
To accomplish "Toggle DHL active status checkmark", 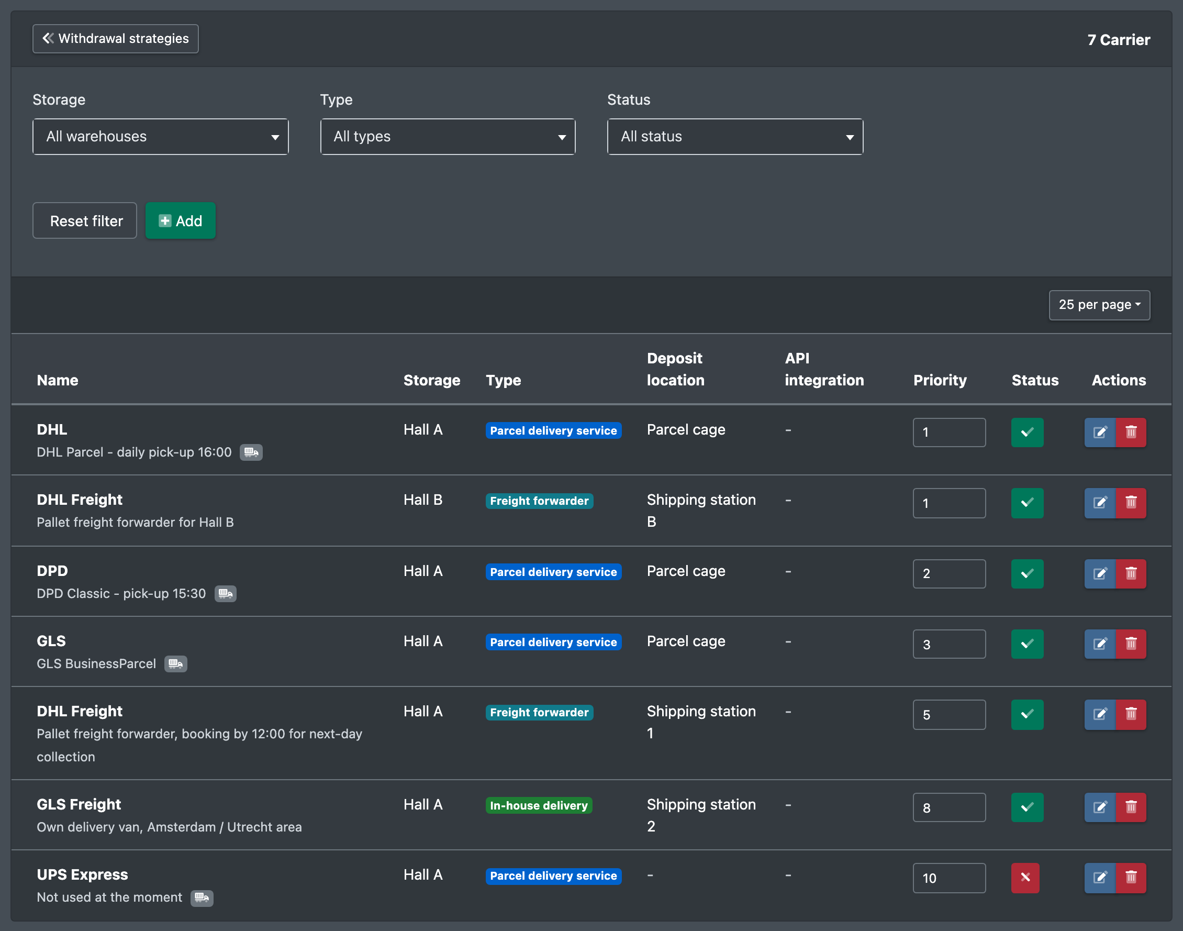I will 1027,433.
